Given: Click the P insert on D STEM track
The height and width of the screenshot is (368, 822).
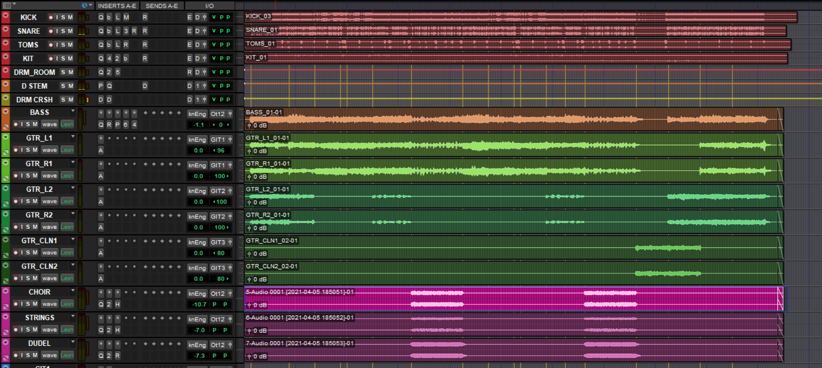Looking at the screenshot, I should pos(101,86).
